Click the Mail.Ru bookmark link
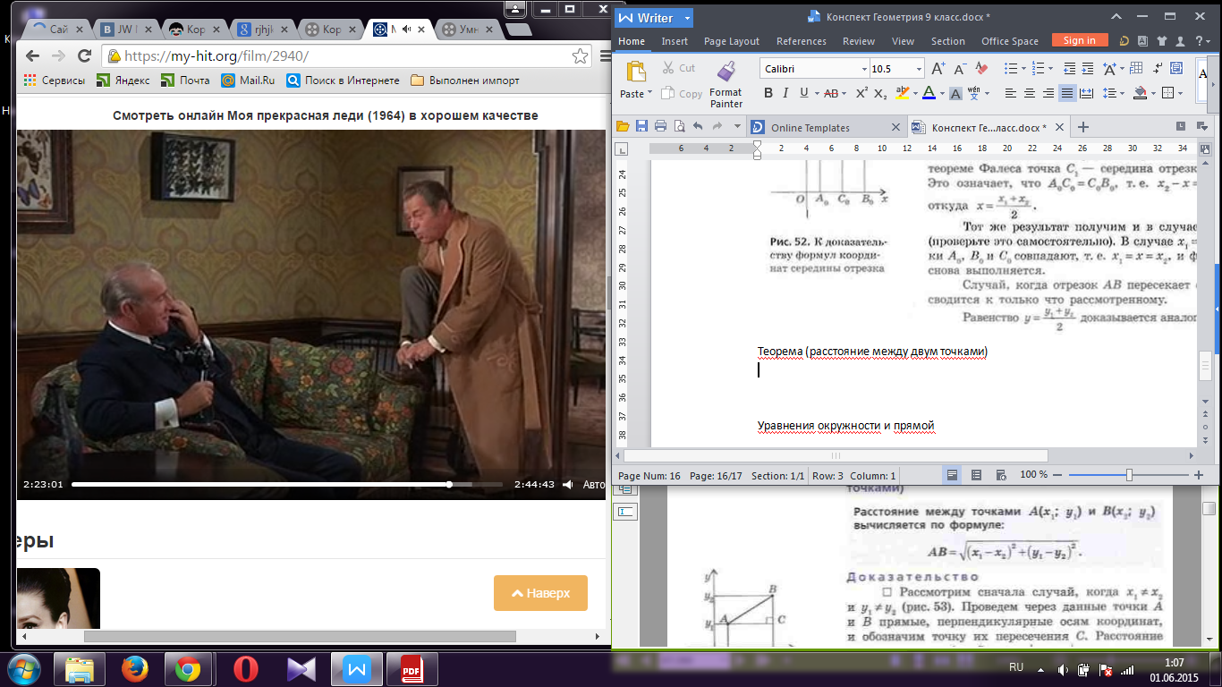The width and height of the screenshot is (1222, 687). [248, 81]
